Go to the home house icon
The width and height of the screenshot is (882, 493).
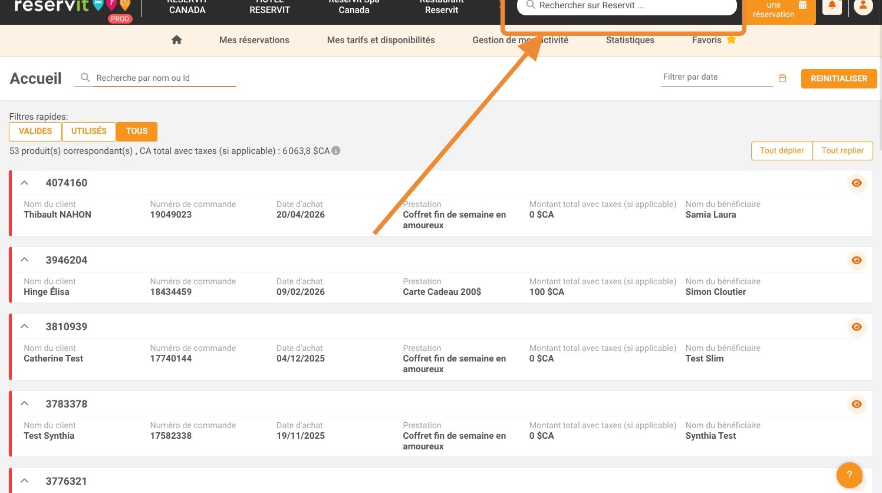(176, 40)
